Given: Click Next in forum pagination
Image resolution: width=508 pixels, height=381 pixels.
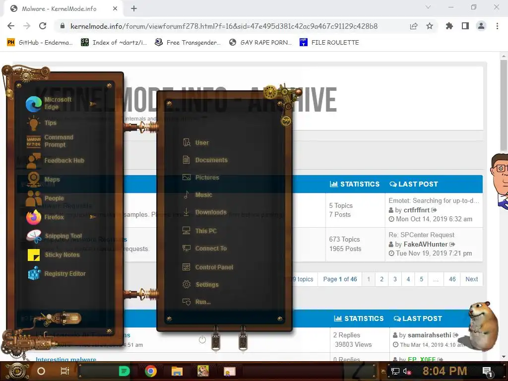Looking at the screenshot, I should pyautogui.click(x=471, y=279).
